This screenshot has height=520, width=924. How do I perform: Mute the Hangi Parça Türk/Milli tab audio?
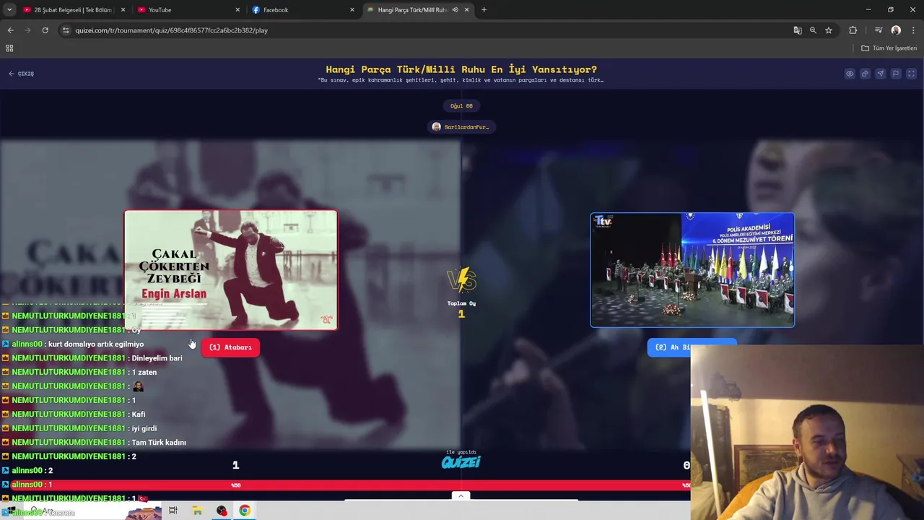(x=455, y=9)
